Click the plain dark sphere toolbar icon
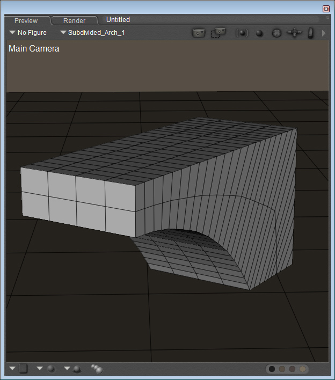The width and height of the screenshot is (335, 380). click(259, 33)
